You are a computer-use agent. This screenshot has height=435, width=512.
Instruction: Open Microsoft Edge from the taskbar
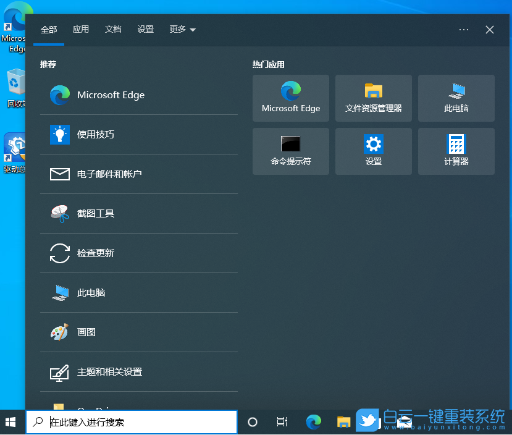(314, 422)
